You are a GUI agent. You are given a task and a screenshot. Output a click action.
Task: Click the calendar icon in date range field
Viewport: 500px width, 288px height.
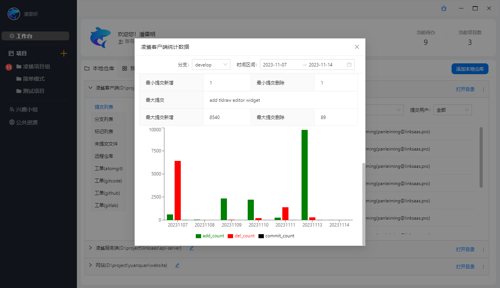pos(349,65)
